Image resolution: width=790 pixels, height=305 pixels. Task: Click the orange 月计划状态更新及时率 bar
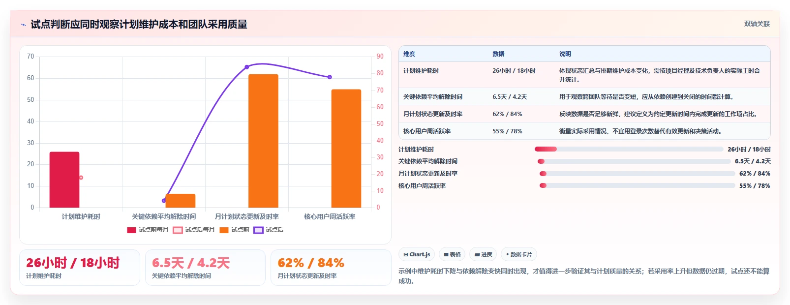(263, 141)
